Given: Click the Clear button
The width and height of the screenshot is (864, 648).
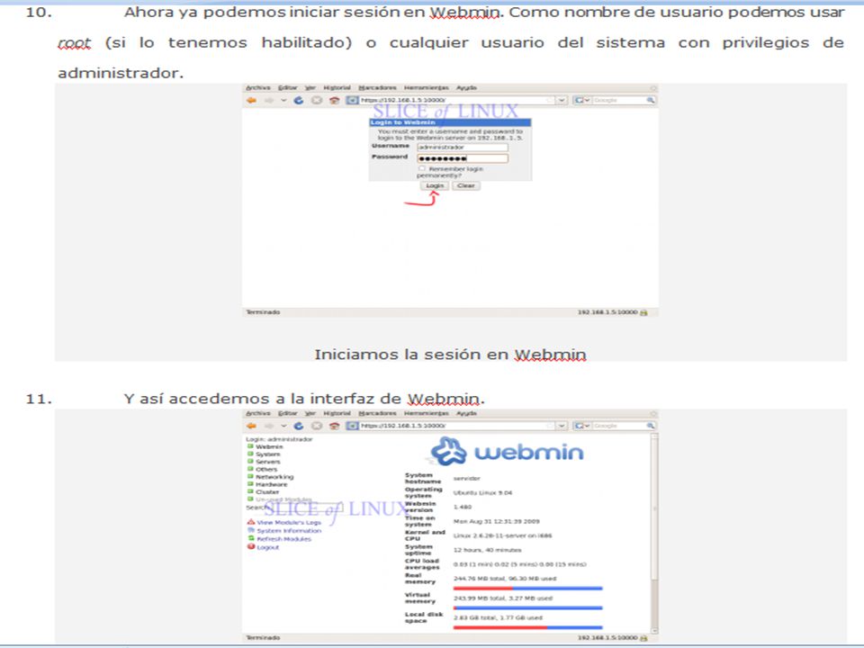Looking at the screenshot, I should (x=466, y=185).
